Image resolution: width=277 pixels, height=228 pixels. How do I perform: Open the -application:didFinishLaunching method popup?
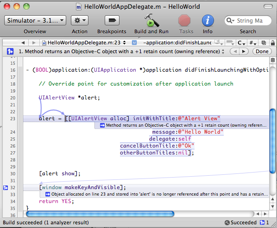[x=172, y=43]
